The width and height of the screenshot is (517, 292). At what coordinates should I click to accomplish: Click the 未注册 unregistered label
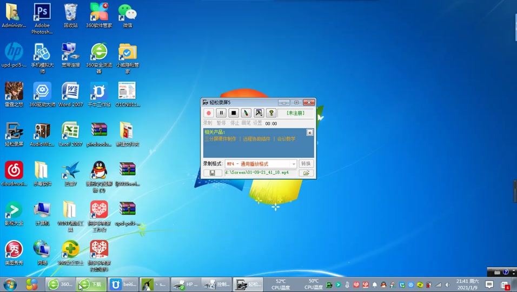click(295, 113)
